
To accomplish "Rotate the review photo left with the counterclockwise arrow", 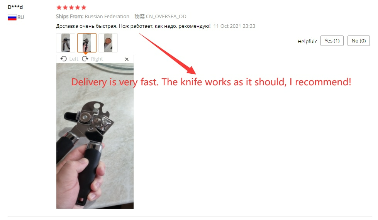I will (x=64, y=59).
